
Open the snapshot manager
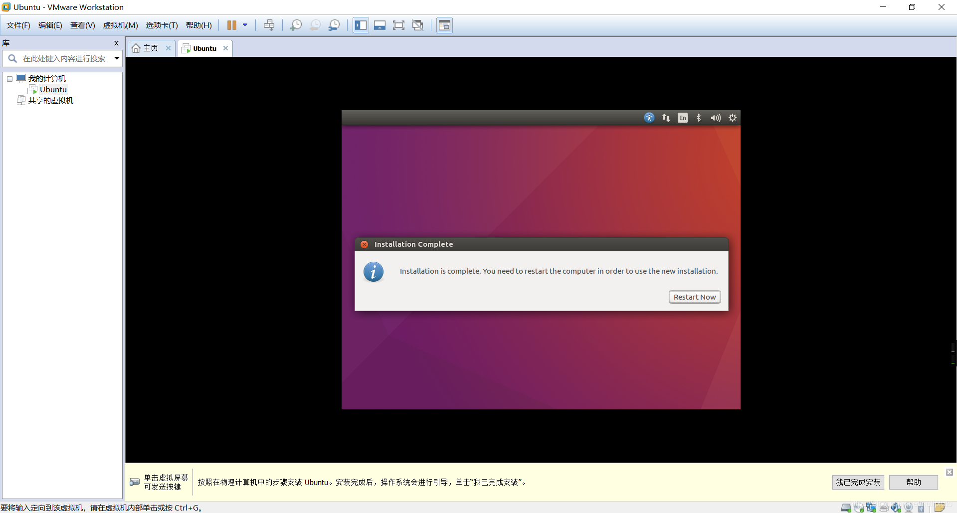coord(334,25)
